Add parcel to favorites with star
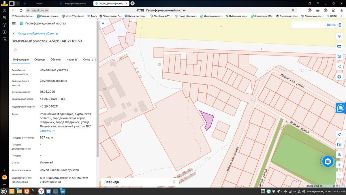346x195 pixels. pyautogui.click(x=15, y=50)
